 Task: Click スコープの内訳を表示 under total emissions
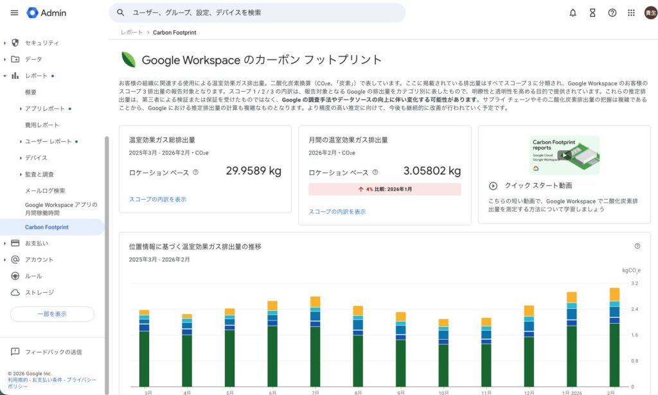tap(157, 200)
